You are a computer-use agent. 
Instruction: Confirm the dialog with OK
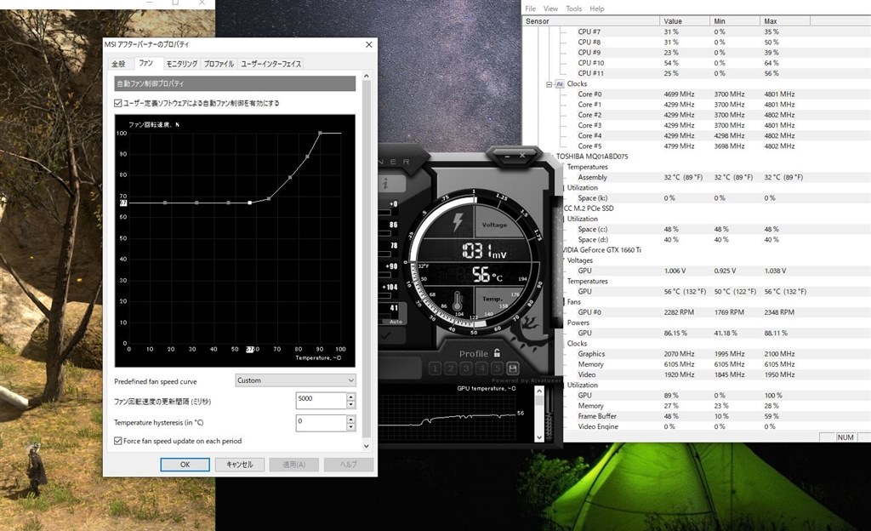[185, 465]
